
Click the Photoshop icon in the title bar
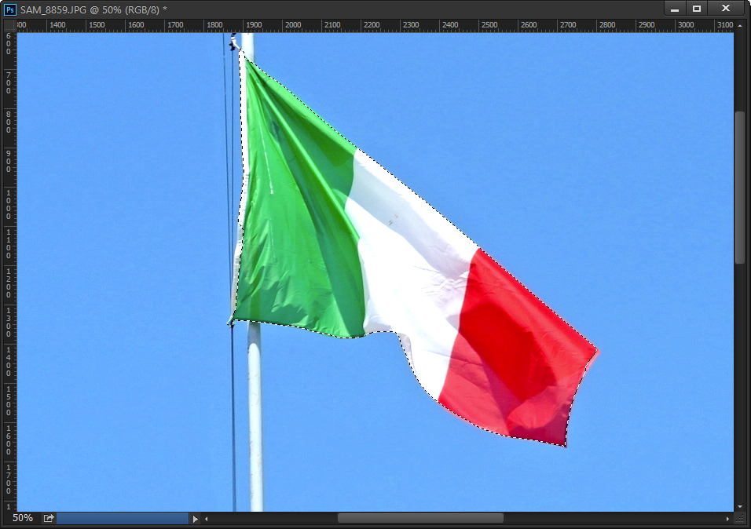pyautogui.click(x=10, y=9)
